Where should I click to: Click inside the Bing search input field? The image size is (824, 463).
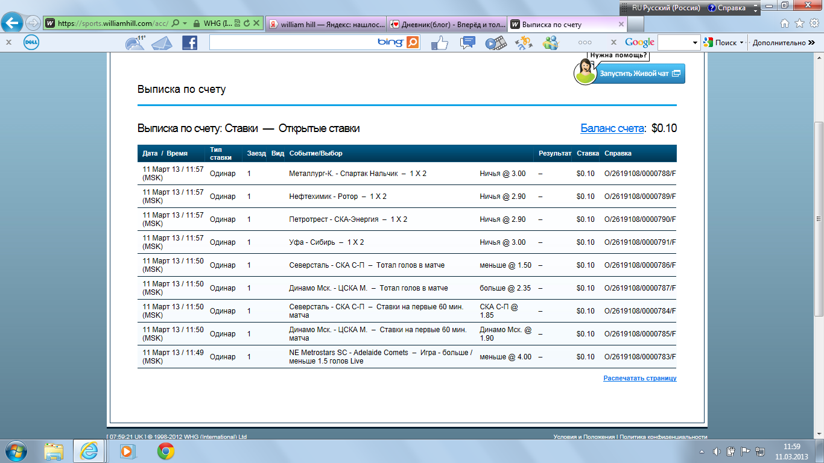[293, 43]
